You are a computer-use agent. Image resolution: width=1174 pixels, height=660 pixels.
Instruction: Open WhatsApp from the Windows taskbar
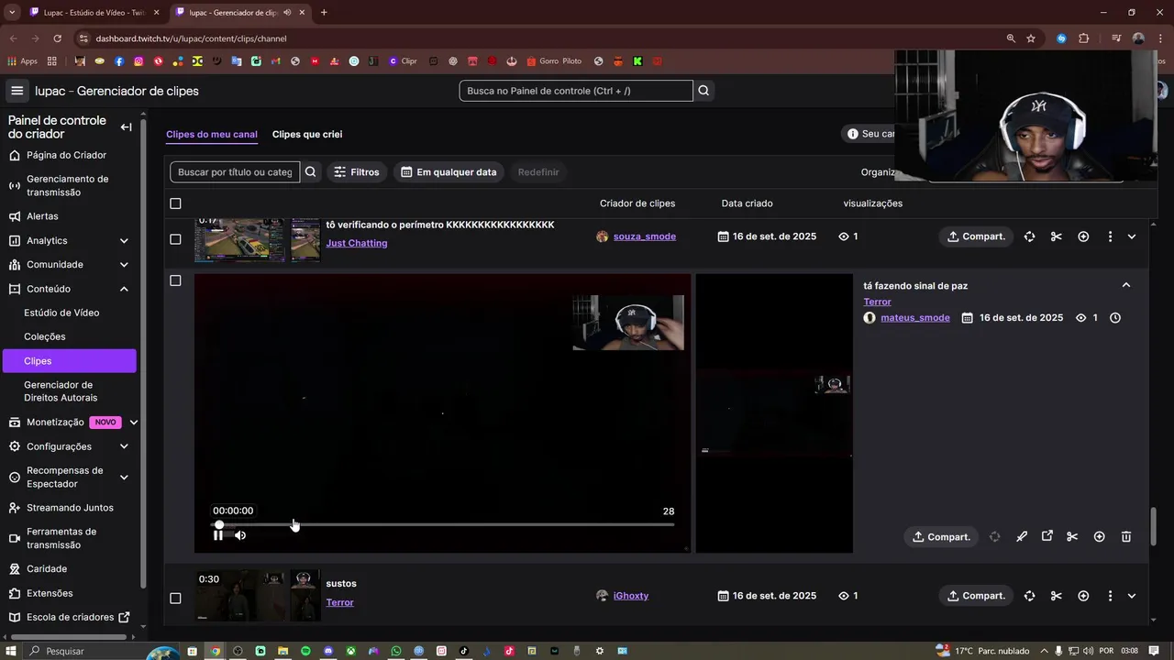pyautogui.click(x=396, y=651)
